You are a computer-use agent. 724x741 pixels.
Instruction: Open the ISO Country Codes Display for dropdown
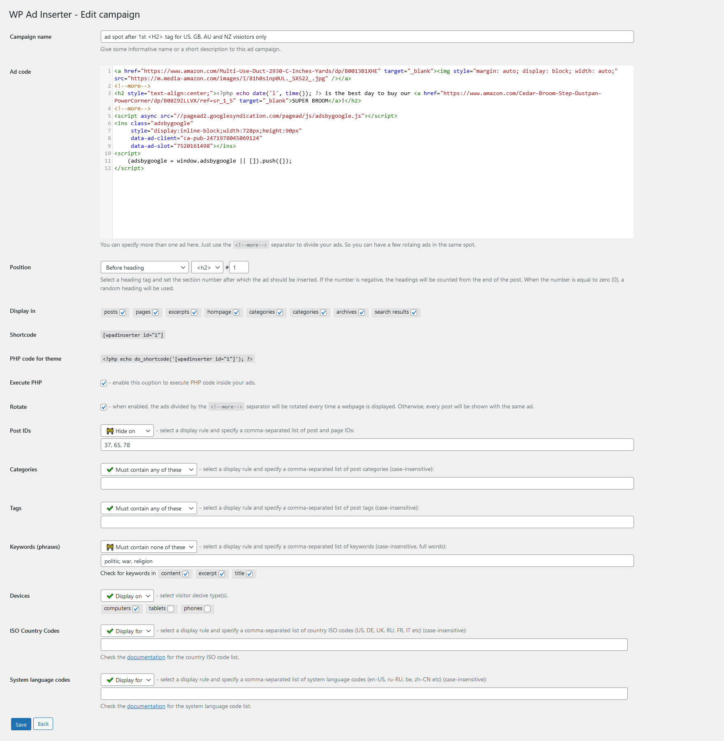(128, 631)
